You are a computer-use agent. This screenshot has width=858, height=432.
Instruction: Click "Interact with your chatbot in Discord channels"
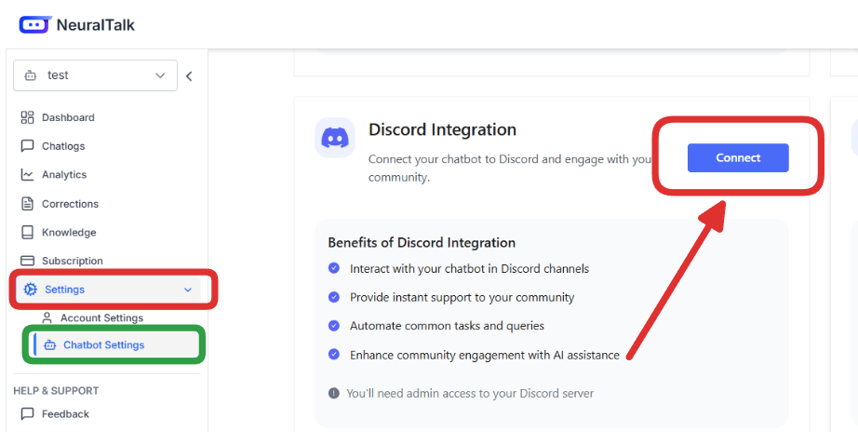click(x=470, y=269)
